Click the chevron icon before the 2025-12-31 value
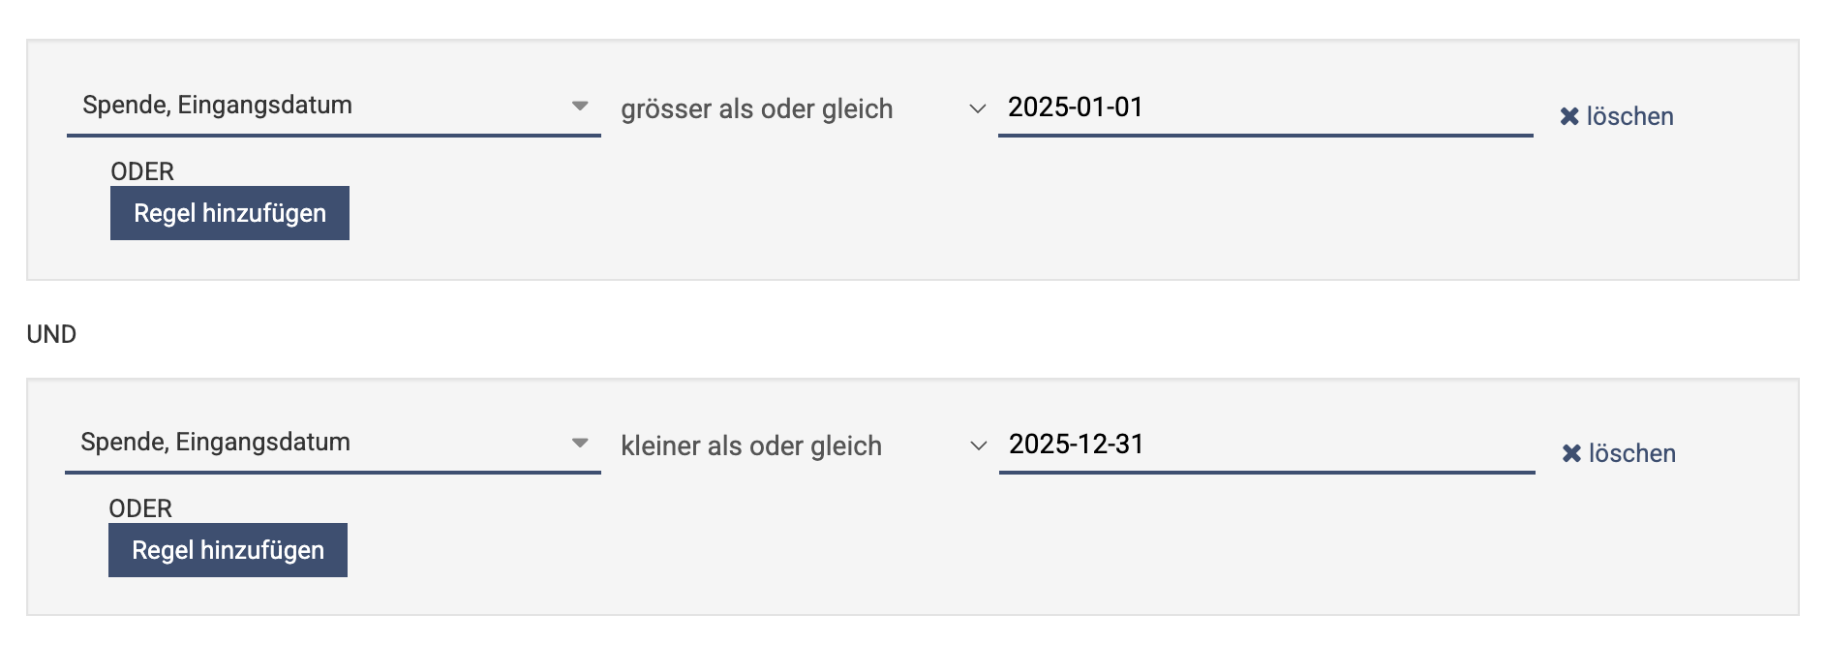The image size is (1826, 645). click(x=978, y=445)
